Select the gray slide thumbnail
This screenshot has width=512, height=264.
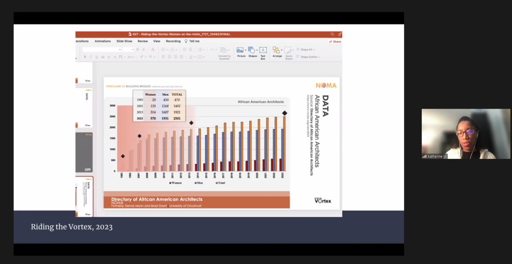pyautogui.click(x=84, y=152)
